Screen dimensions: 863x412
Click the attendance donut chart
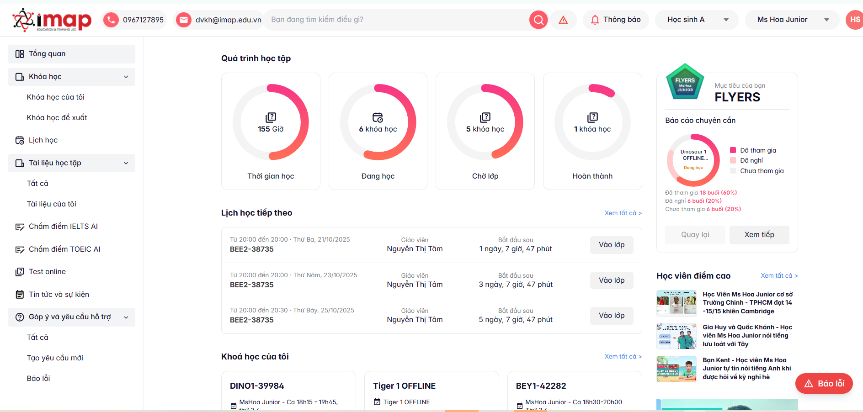693,159
